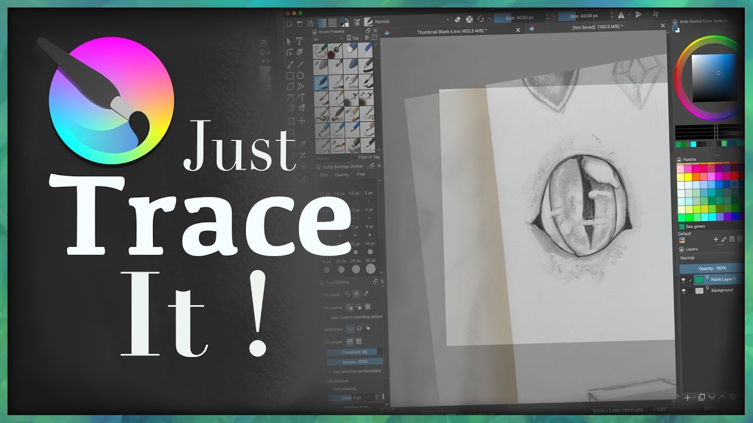
Task: Enable the horizontal mirror tool
Action: tap(621, 15)
